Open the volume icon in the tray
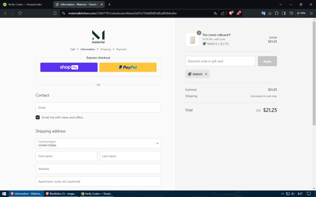This screenshot has height=197, width=316. 293,194
